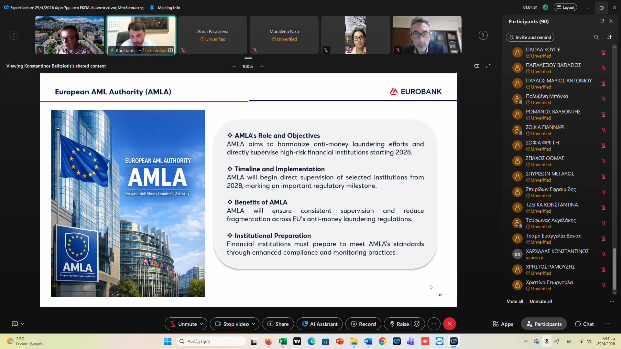621x349 pixels.
Task: Unmute your microphone
Action: (x=184, y=324)
